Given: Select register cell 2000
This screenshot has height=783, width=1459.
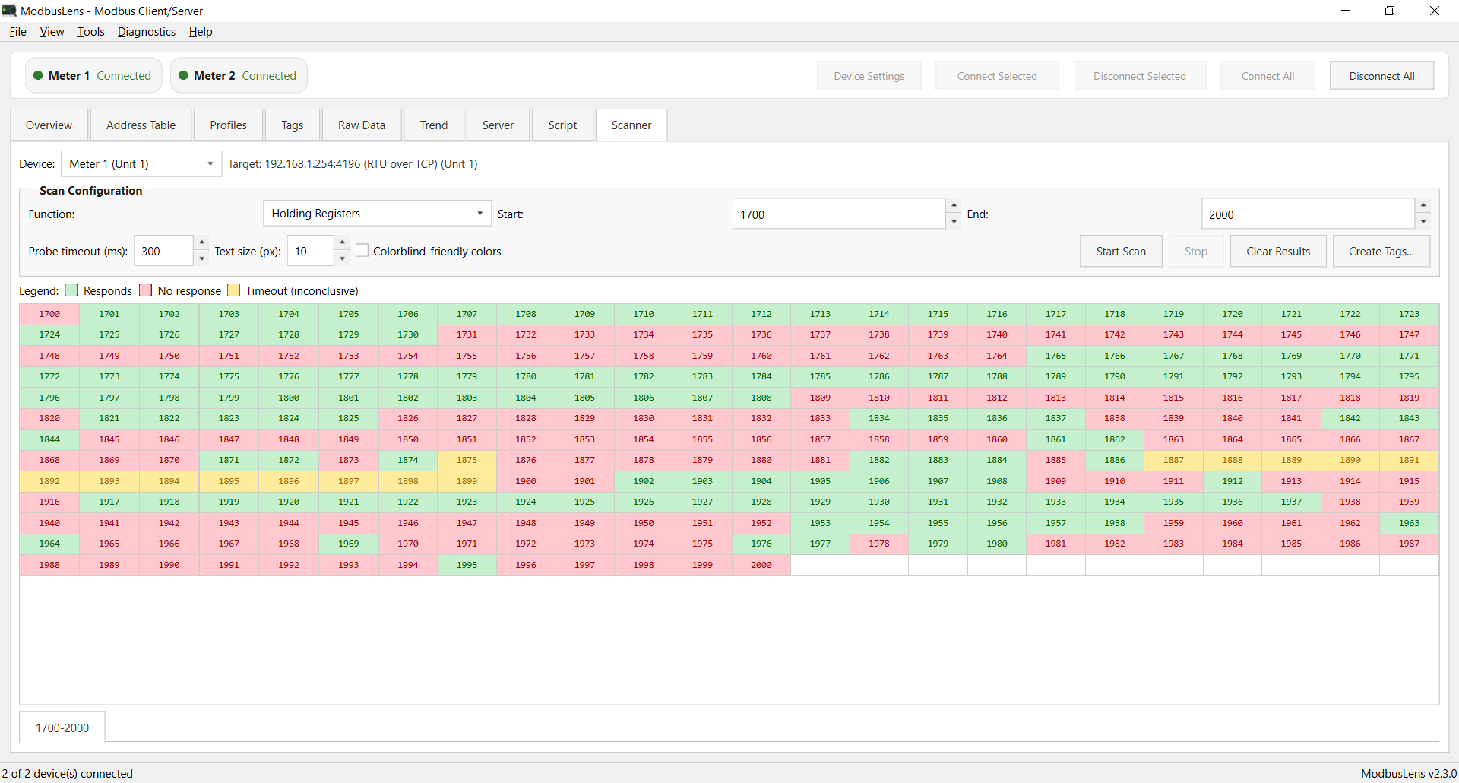Looking at the screenshot, I should [x=761, y=565].
